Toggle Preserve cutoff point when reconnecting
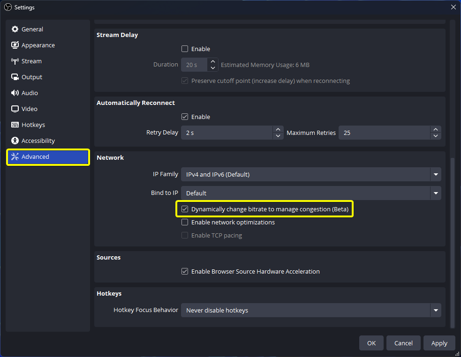Image resolution: width=461 pixels, height=357 pixels. (x=185, y=81)
